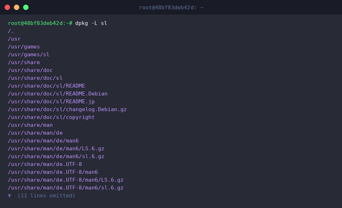Image resolution: width=342 pixels, height=208 pixels.
Task: Click the line ending changelog.Debian.gz
Action: tap(67, 109)
